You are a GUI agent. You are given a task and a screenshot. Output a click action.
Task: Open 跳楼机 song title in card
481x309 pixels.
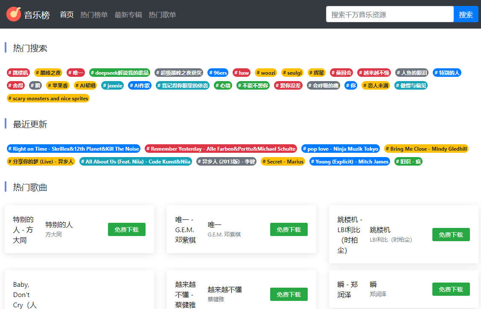380,230
